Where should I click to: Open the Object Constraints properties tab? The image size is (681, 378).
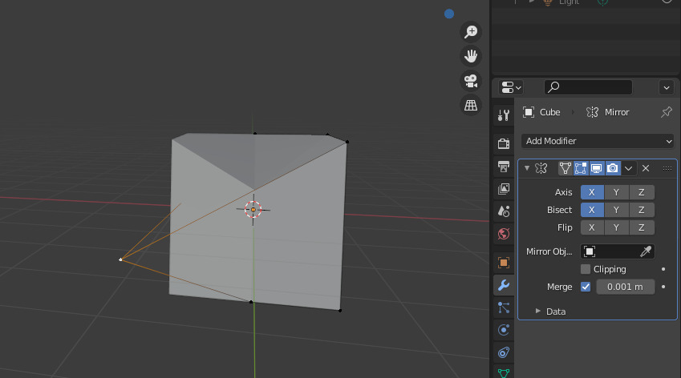[504, 353]
